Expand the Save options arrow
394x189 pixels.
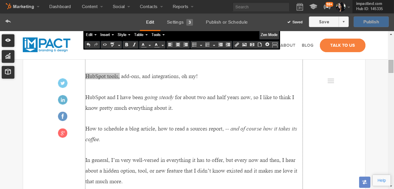point(344,22)
